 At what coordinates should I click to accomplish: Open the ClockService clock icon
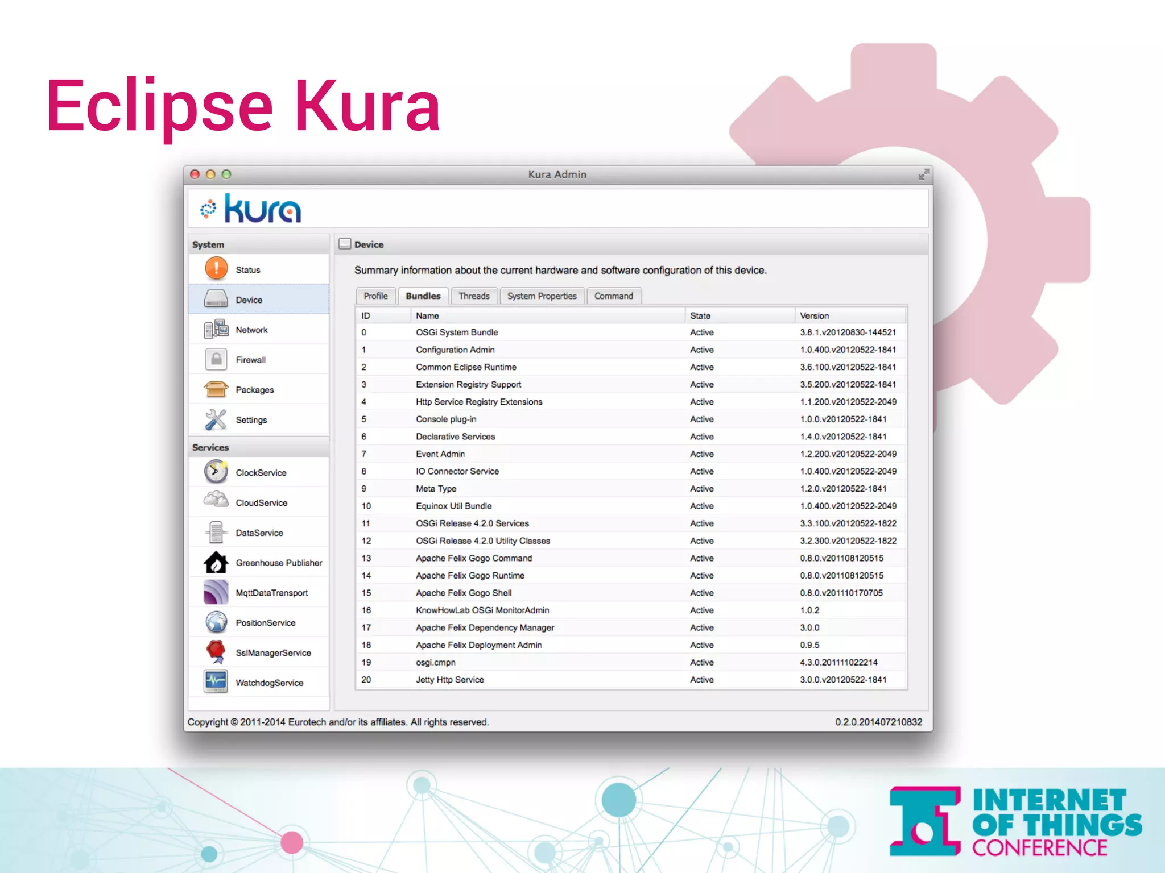point(216,472)
